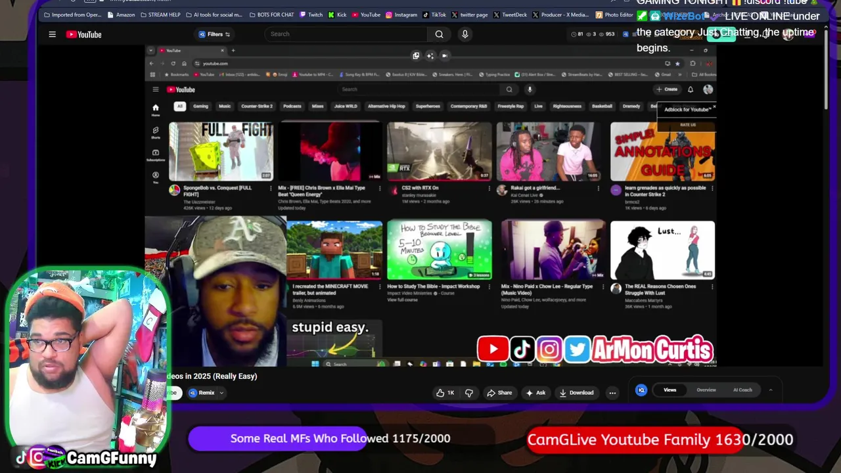Screen dimensions: 841x473
Task: Click the YouTube logo in the outer page header
Action: tap(83, 34)
